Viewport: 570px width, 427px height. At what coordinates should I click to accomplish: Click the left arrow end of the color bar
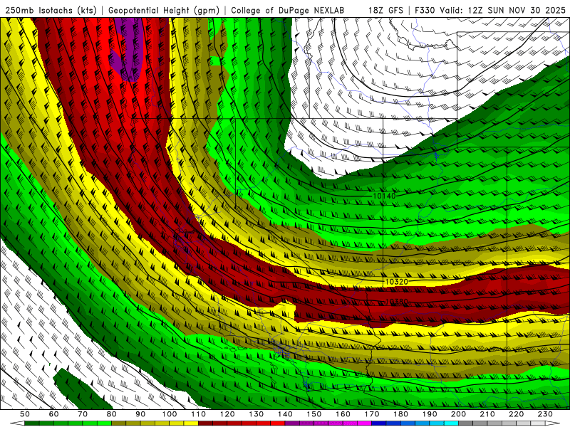(x=17, y=423)
